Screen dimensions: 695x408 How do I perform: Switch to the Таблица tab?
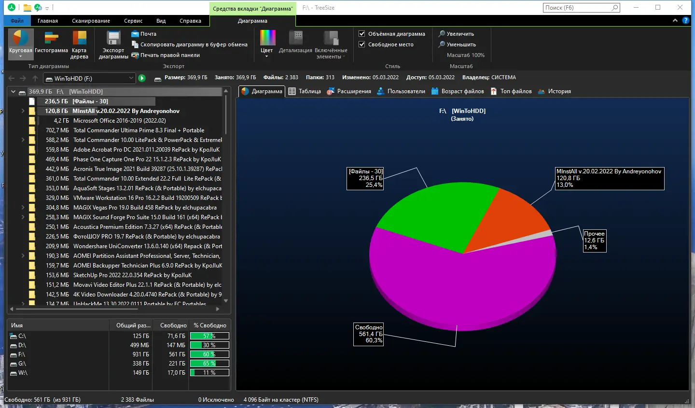point(305,91)
